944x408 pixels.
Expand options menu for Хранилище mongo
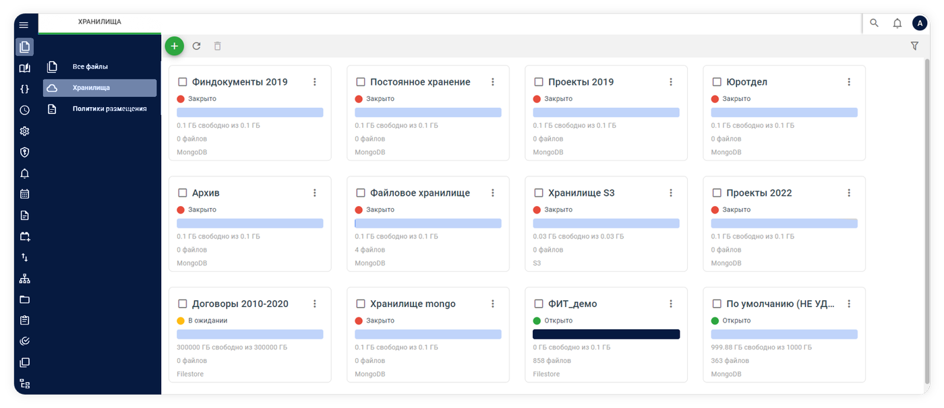click(492, 304)
